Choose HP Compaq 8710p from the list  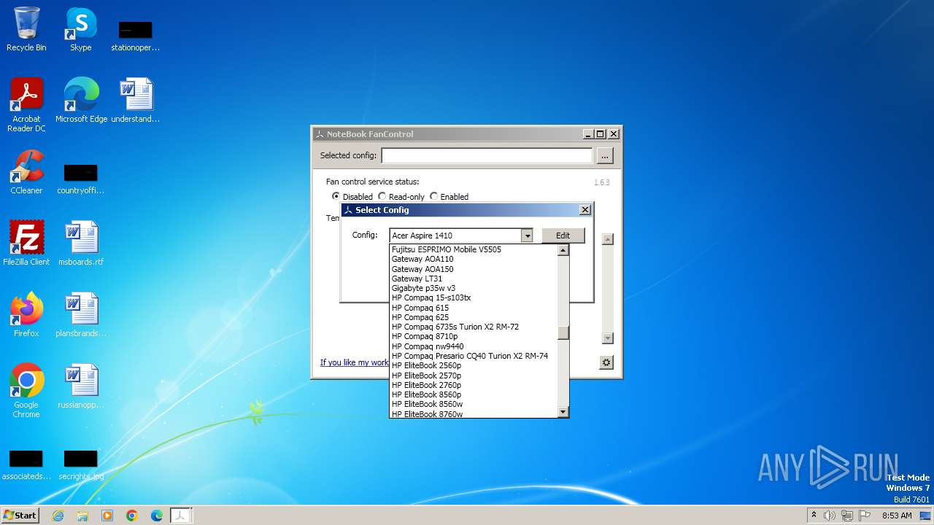coord(474,336)
